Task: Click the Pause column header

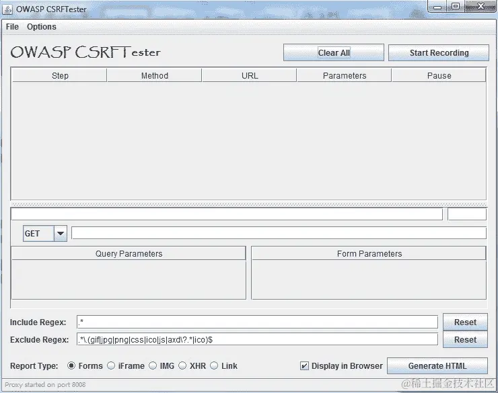Action: tap(439, 76)
